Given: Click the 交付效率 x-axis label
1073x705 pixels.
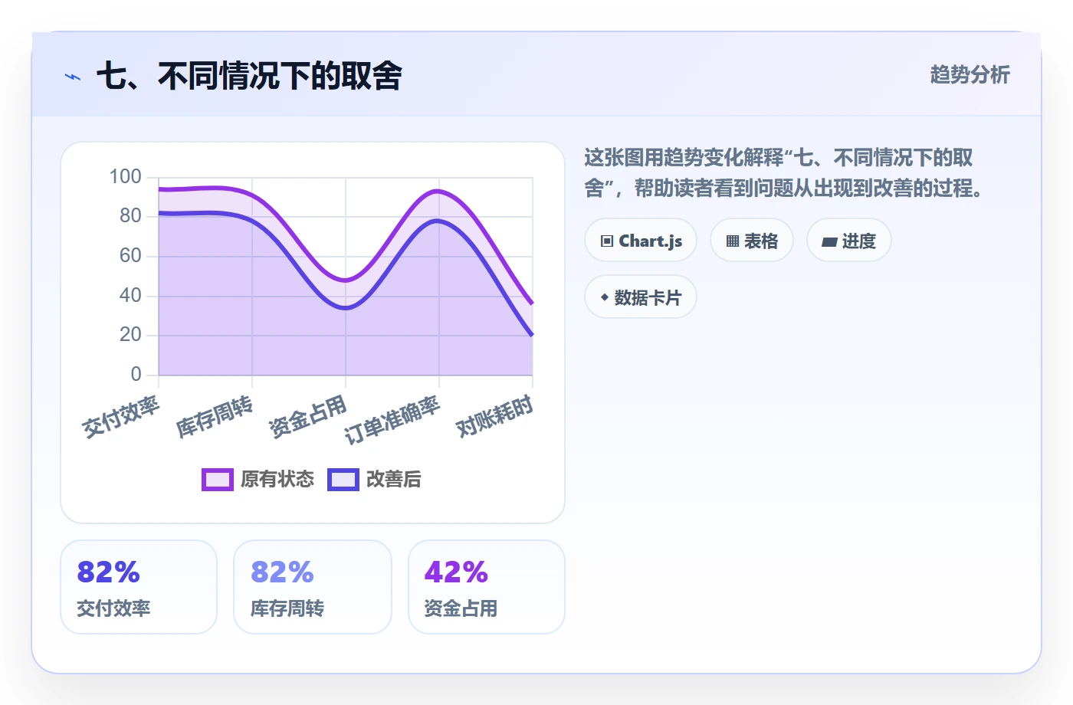Looking at the screenshot, I should click(121, 417).
